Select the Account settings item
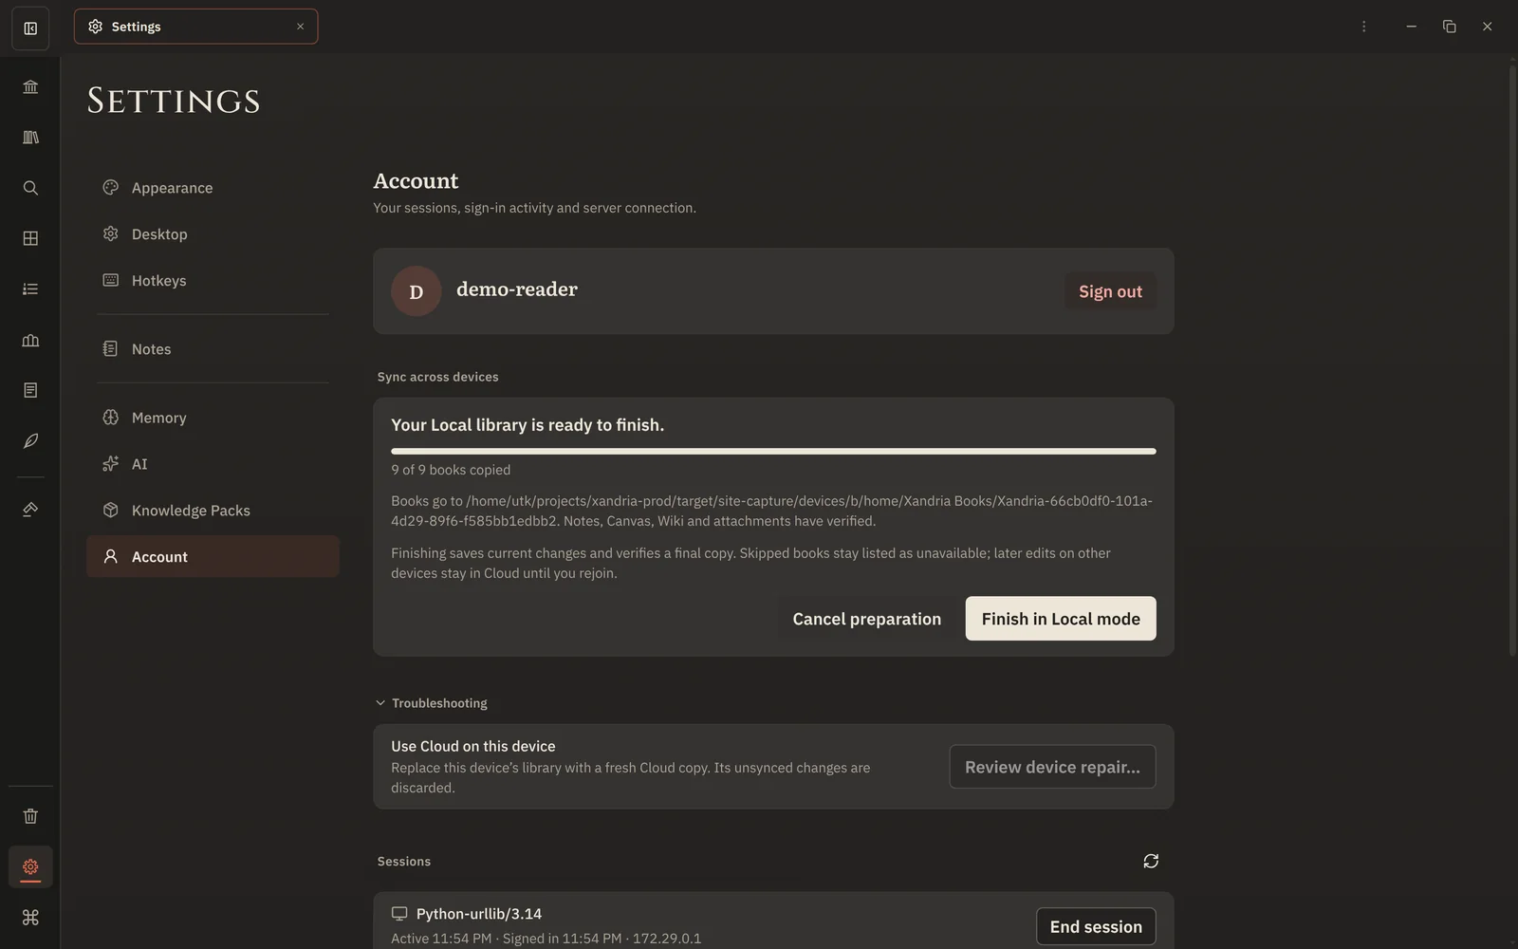The width and height of the screenshot is (1518, 949). (x=213, y=557)
